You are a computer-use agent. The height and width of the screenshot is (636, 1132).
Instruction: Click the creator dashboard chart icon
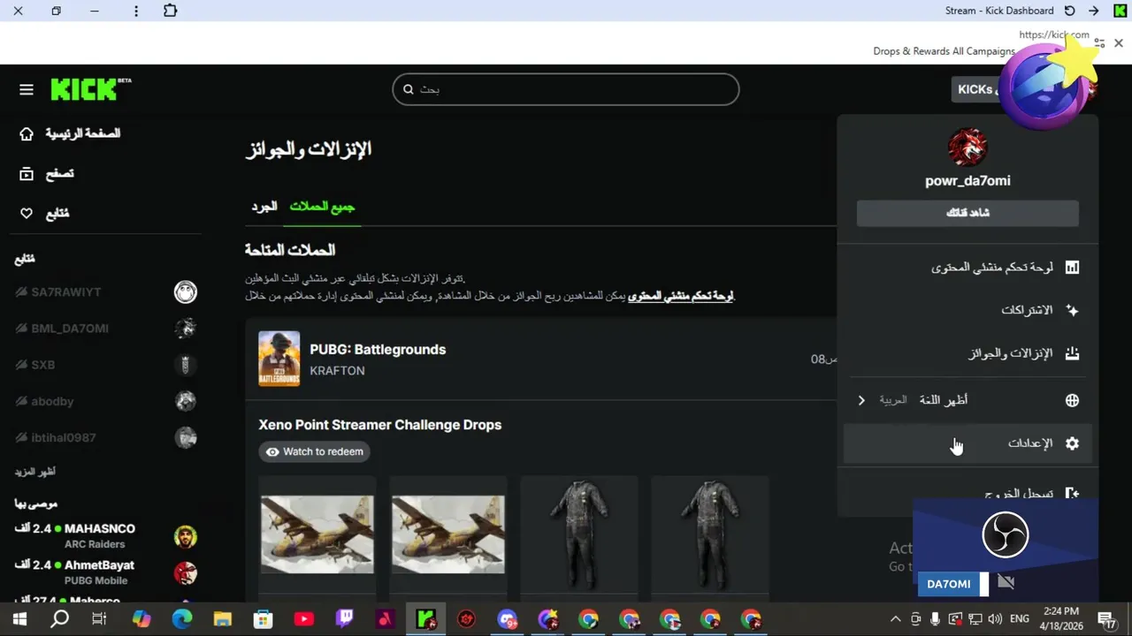pos(1072,267)
